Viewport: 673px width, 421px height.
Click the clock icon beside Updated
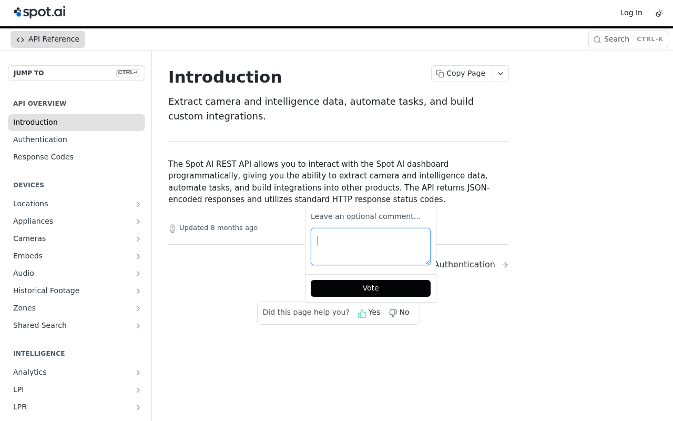coord(172,228)
